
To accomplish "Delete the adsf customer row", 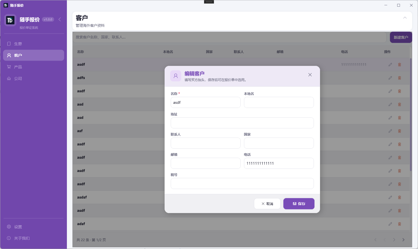I will [x=400, y=224].
